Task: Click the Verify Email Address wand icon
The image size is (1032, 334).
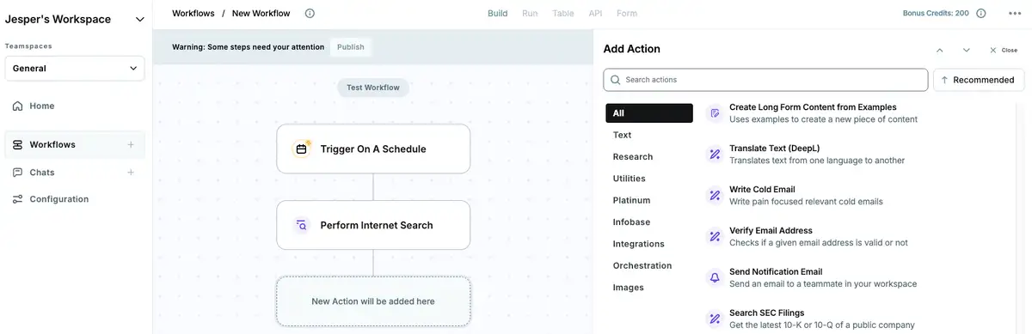Action: [715, 236]
